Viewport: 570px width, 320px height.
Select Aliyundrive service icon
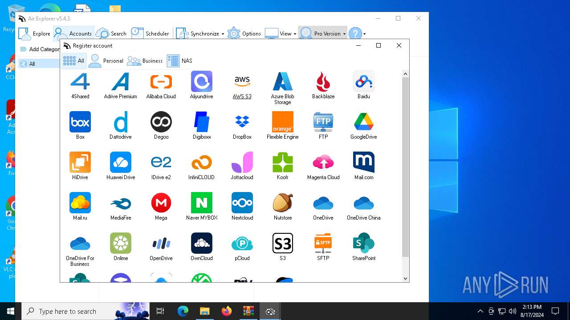[202, 81]
